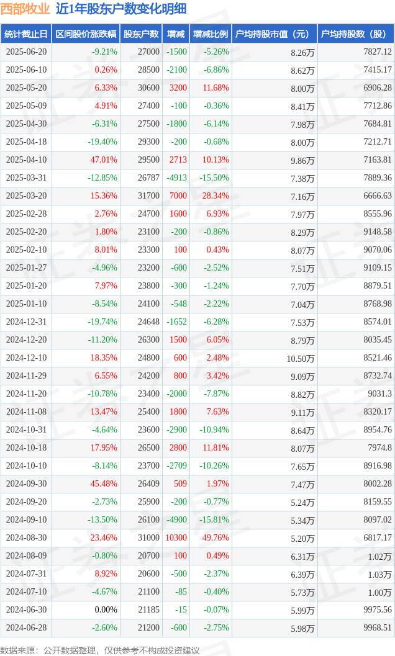This screenshot has width=395, height=656.
Task: Click the 10.50万 average value cell
Action: (301, 359)
